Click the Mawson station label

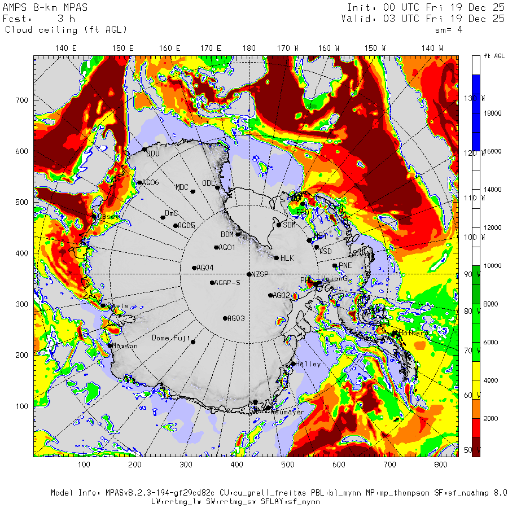[125, 346]
